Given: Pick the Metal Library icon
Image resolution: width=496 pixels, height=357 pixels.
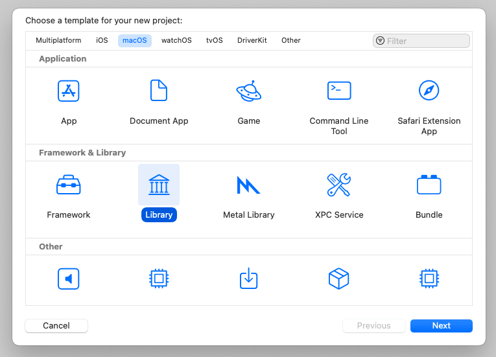Looking at the screenshot, I should tap(248, 185).
